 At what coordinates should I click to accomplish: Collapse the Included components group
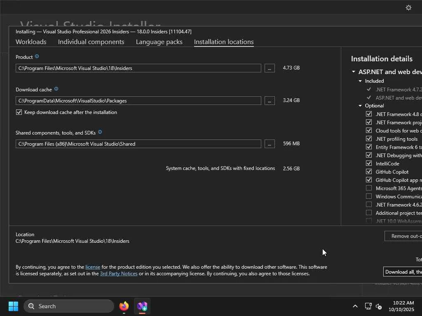click(360, 81)
